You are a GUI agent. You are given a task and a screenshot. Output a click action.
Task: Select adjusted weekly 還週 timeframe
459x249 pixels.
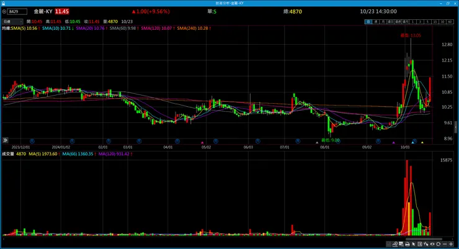[x=398, y=22]
